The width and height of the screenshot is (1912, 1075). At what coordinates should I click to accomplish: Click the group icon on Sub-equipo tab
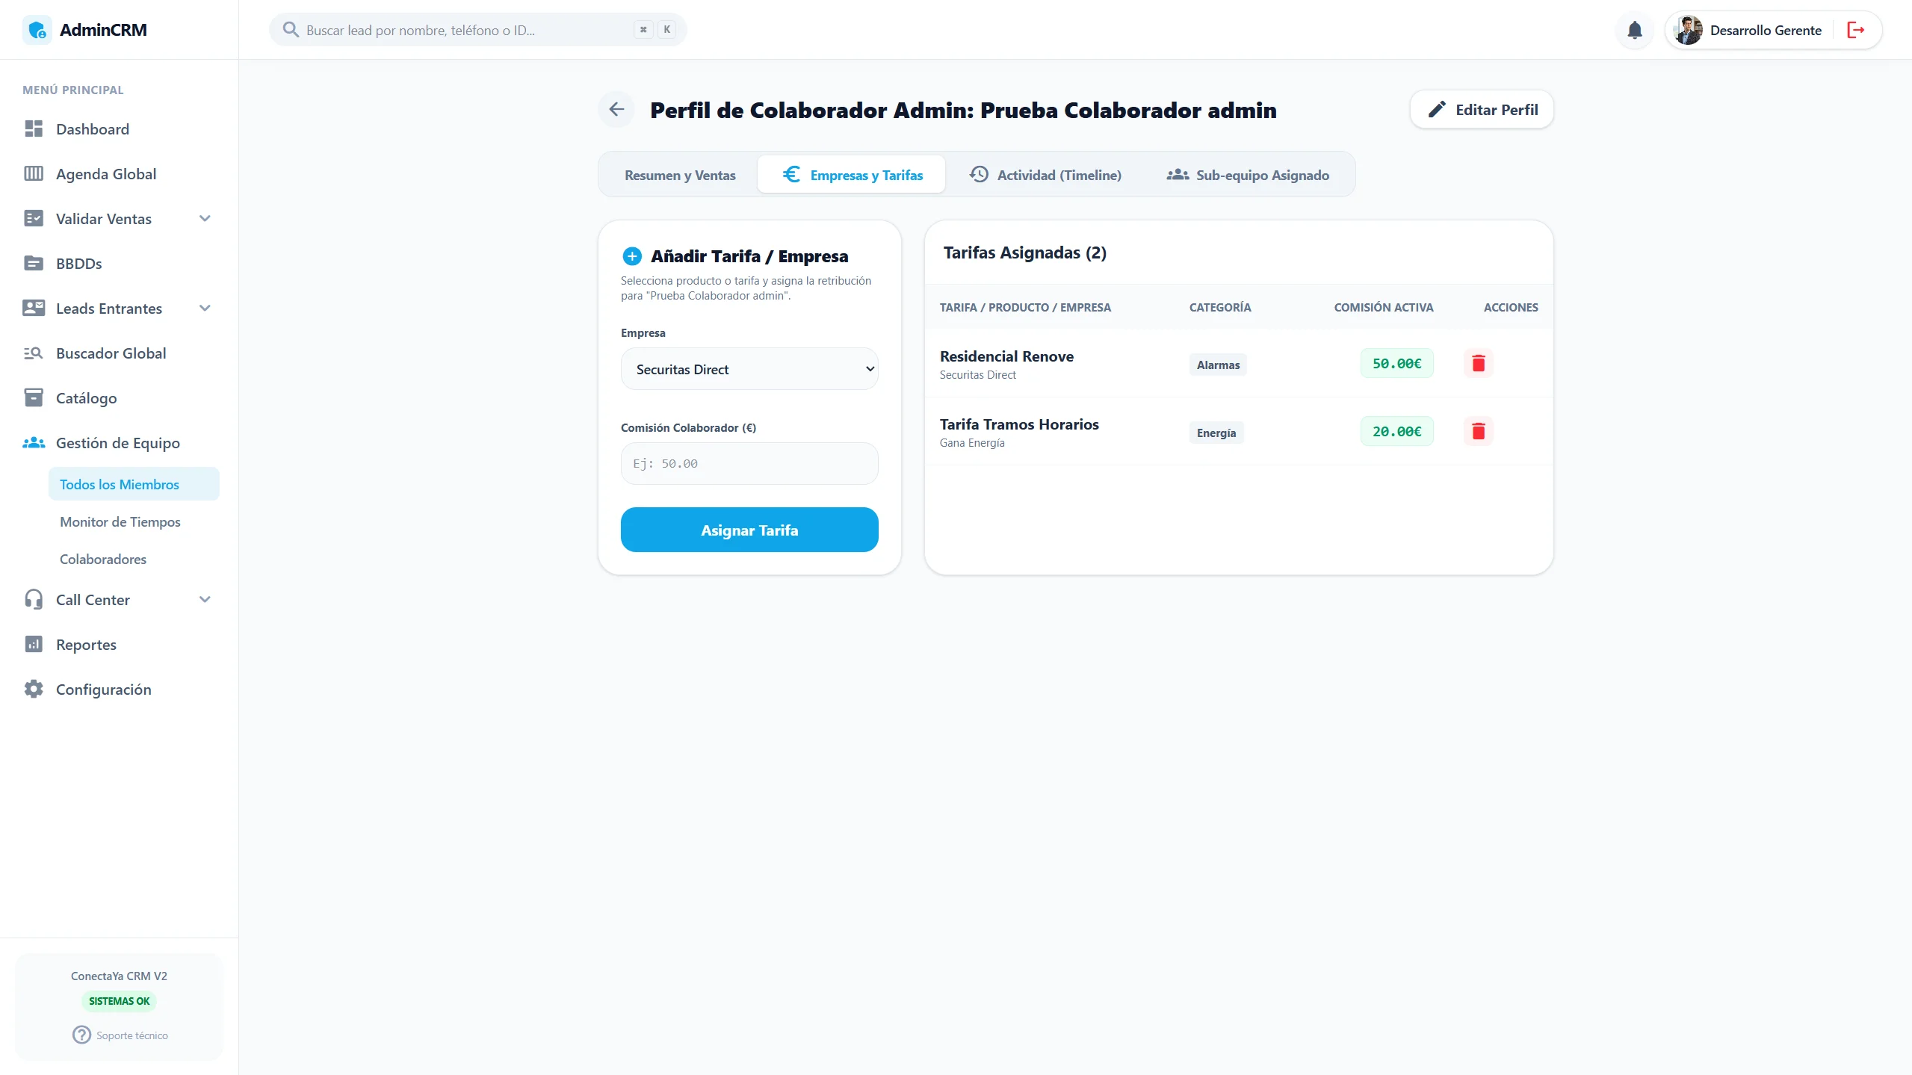[1178, 174]
